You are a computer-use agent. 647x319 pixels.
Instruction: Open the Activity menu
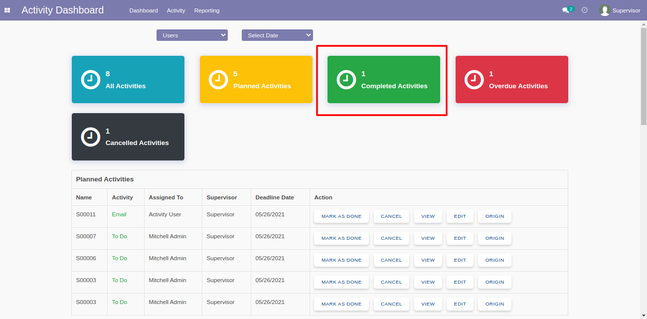pos(176,10)
